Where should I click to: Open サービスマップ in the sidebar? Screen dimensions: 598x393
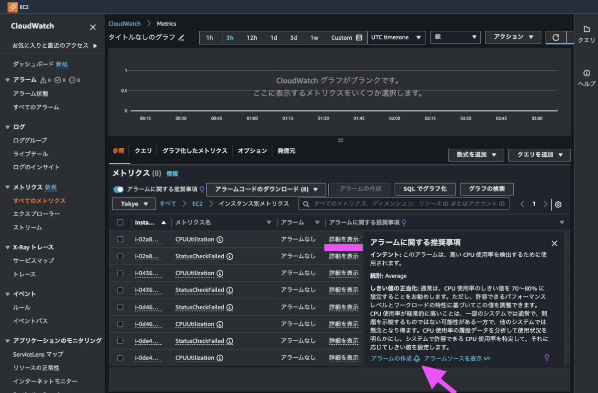pos(33,261)
